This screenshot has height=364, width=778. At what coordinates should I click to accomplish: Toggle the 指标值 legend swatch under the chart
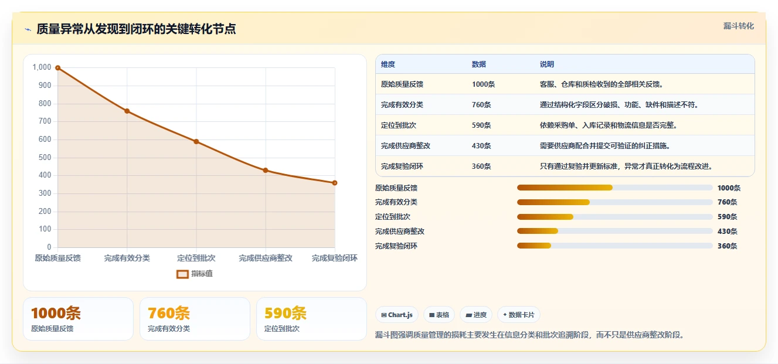[x=182, y=274]
